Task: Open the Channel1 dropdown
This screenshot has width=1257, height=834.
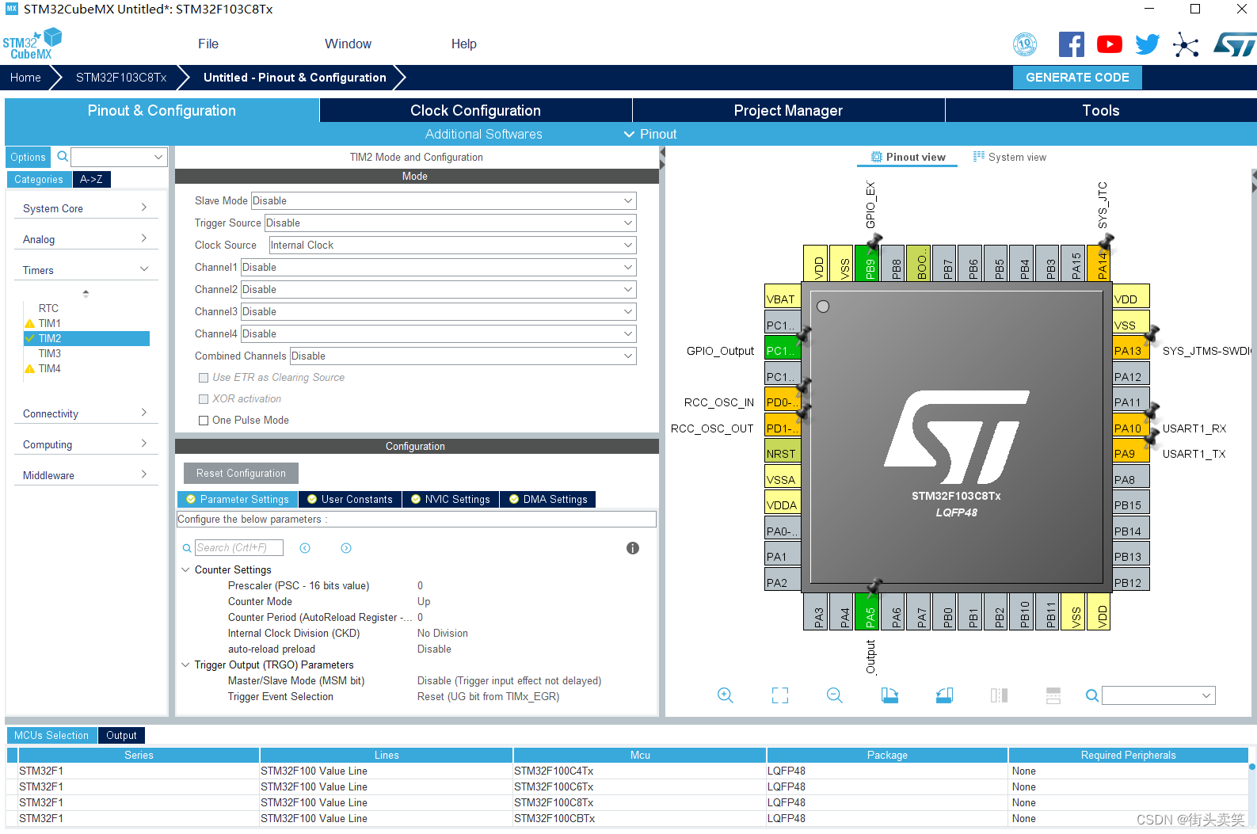Action: 438,268
